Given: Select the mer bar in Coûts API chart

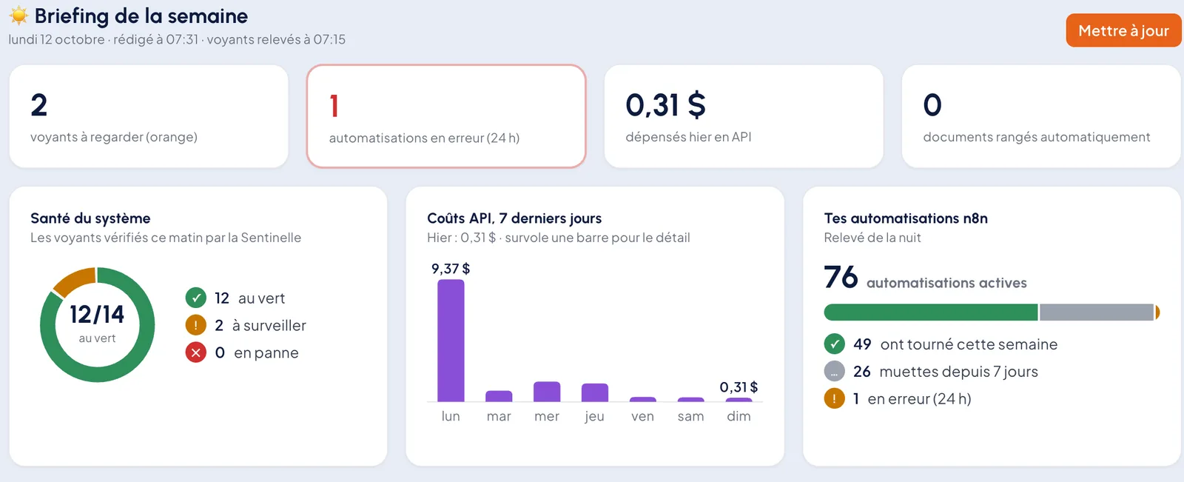Looking at the screenshot, I should 547,392.
